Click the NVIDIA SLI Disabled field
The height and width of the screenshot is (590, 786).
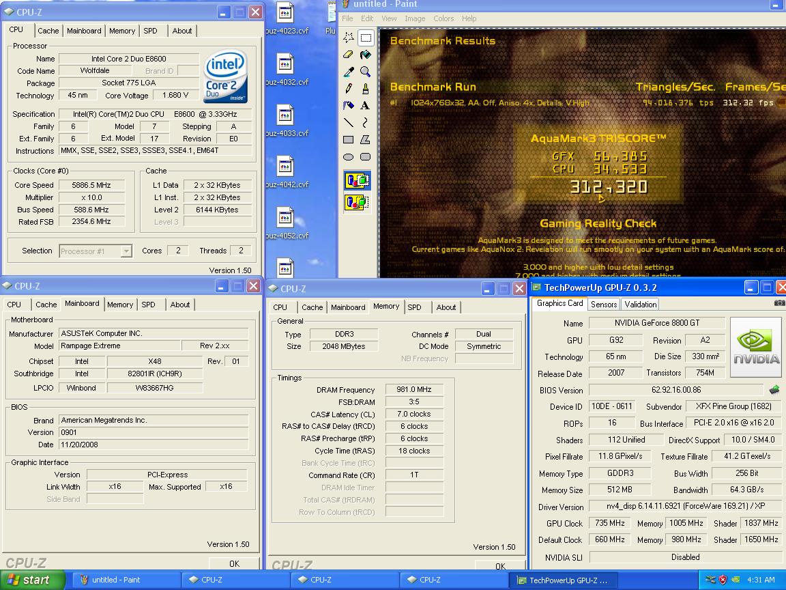tap(685, 557)
